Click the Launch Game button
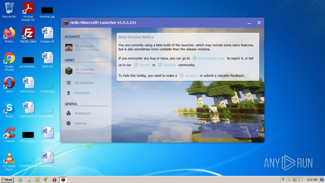 click(x=230, y=130)
